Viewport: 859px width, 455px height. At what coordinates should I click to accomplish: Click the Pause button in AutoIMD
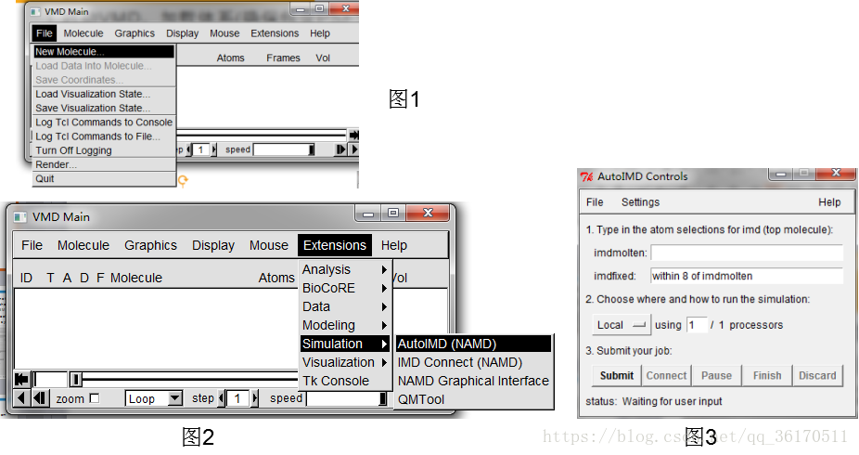[716, 375]
